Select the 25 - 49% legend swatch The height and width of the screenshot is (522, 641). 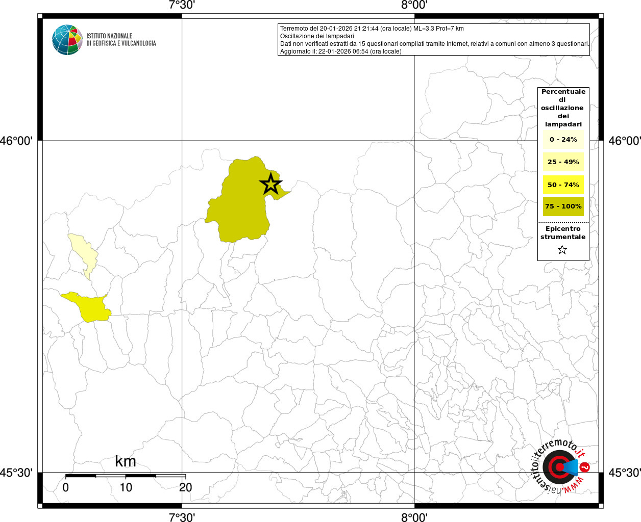[x=563, y=162]
